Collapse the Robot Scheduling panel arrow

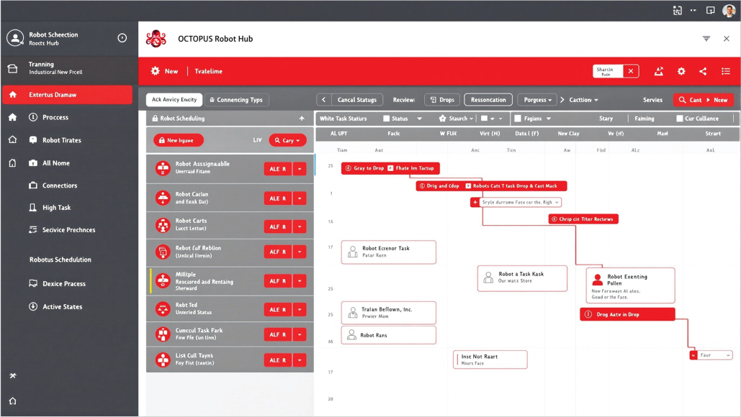pos(302,119)
